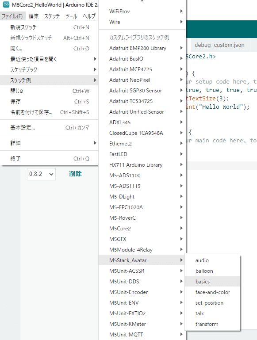Click the "Hello World" code line
The width and height of the screenshot is (257, 340).
[218, 107]
